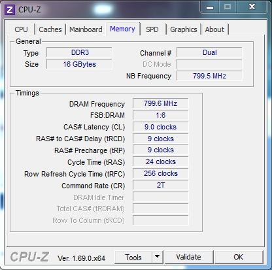Click the empty Row To Column field
The height and width of the screenshot is (270, 272).
click(161, 220)
